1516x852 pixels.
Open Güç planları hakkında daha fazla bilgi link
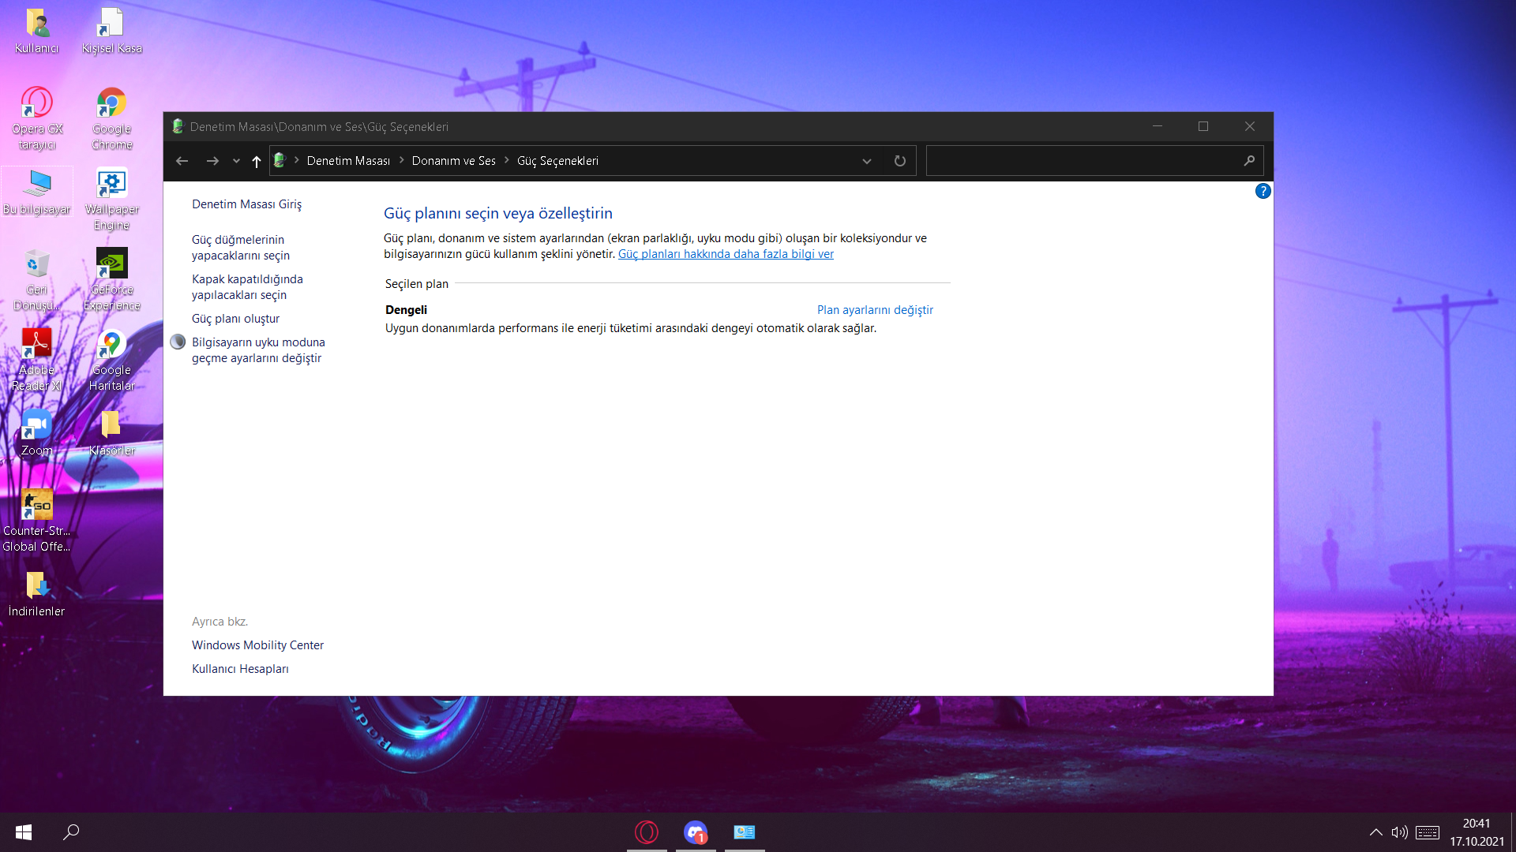point(726,254)
